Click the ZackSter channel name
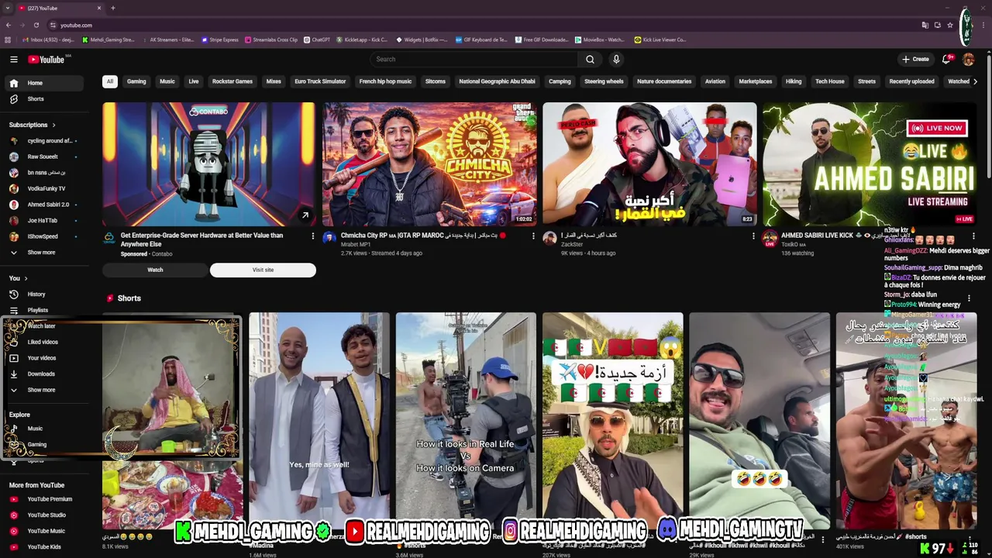 coord(572,245)
